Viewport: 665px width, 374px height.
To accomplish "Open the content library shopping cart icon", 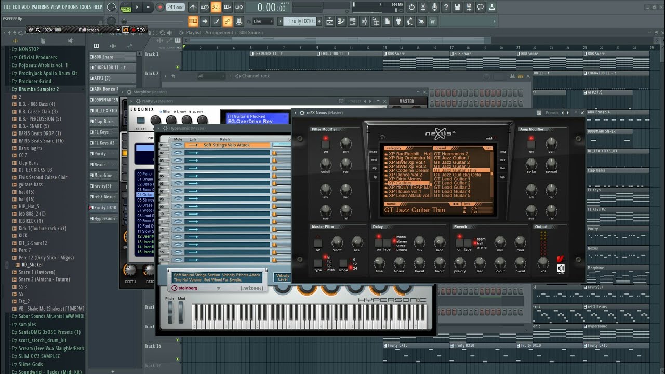I will pos(432,21).
